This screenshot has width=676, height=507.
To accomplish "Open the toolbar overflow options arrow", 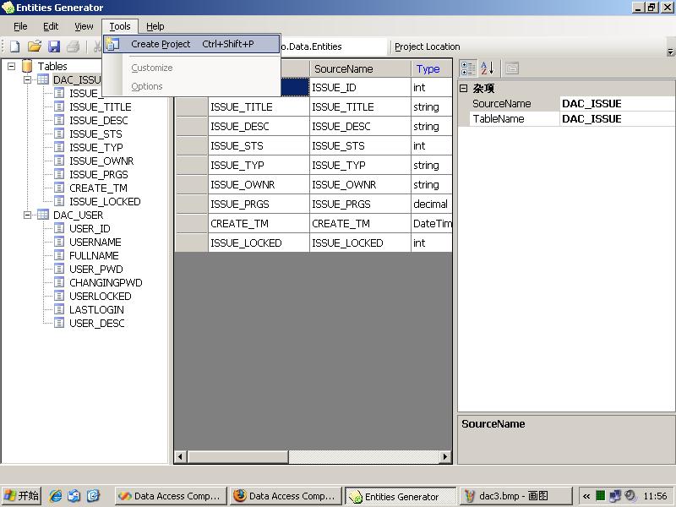I will [671, 52].
